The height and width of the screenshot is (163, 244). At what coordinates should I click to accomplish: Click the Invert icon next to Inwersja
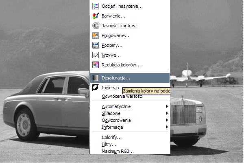pyautogui.click(x=96, y=88)
